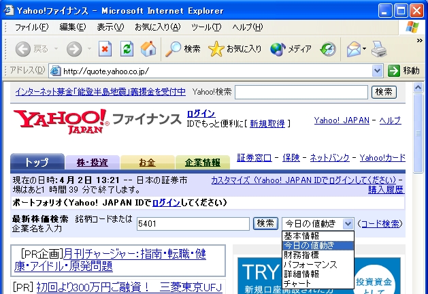
Task: Click the Yahoo! JAPAN logo
Action: pyautogui.click(x=61, y=121)
